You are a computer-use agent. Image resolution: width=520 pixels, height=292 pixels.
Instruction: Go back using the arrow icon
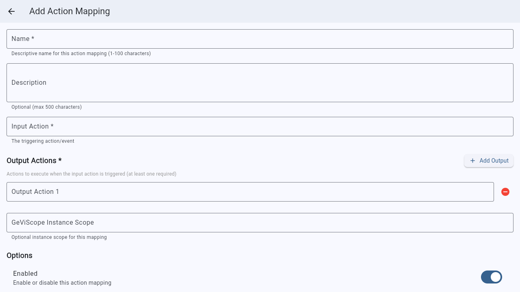(x=11, y=11)
